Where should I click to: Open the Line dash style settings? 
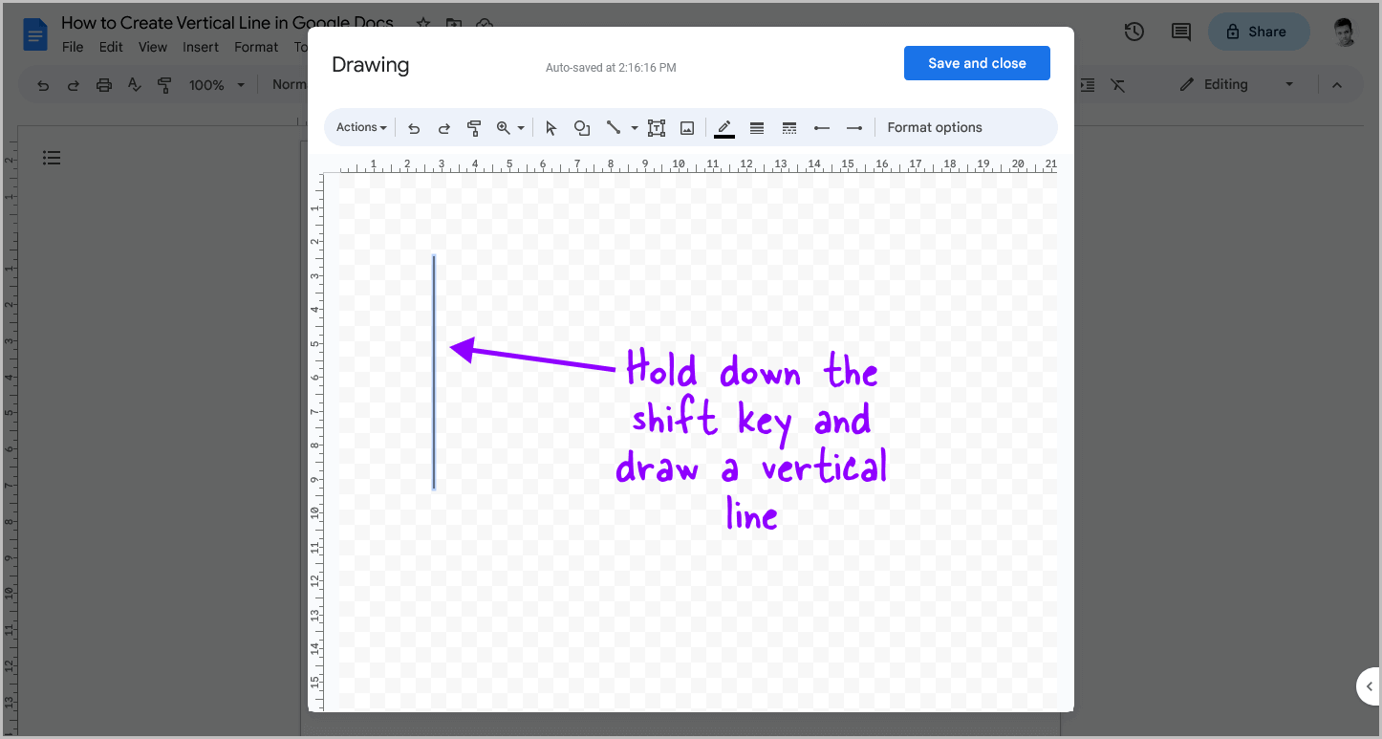(x=788, y=127)
